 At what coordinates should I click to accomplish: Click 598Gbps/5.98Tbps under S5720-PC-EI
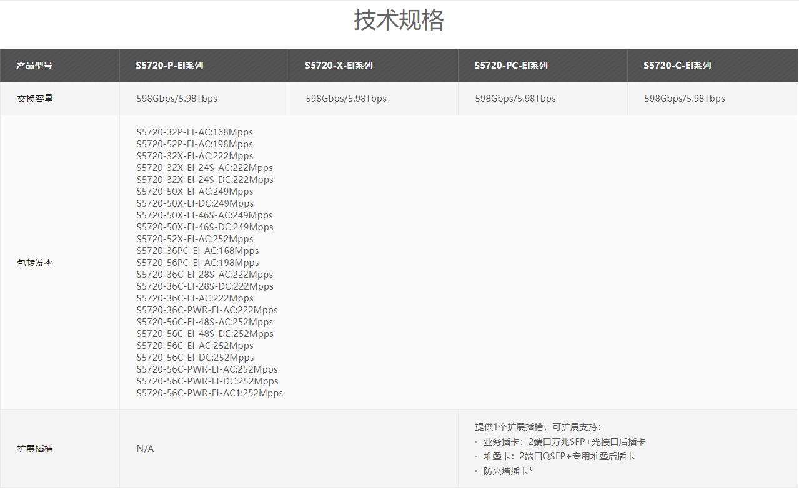(515, 99)
